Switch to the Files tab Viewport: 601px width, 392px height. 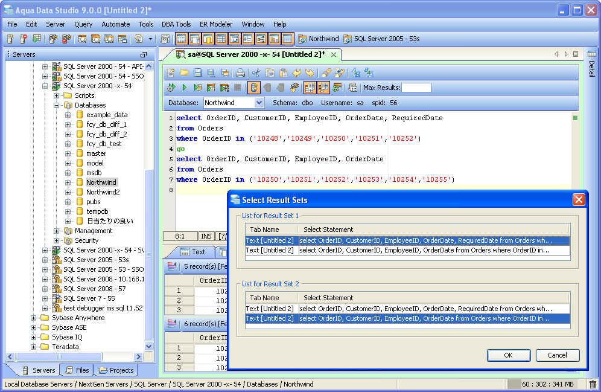point(78,370)
